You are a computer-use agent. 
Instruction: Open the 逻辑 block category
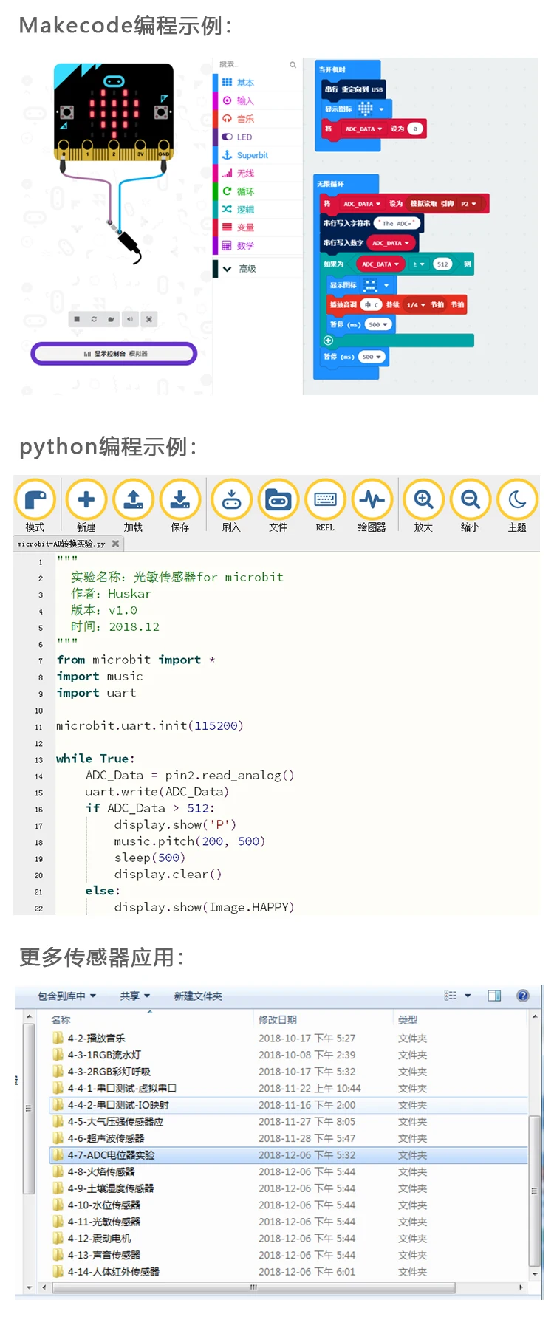click(x=259, y=210)
